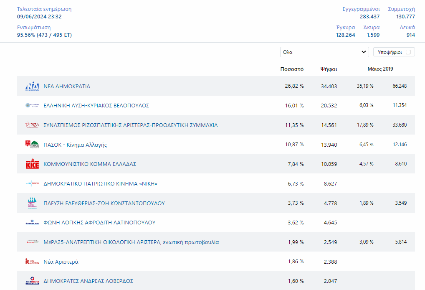Screen dimensions: 425x290
Task: Click the Ενσωμάτωση label
Action: click(34, 28)
